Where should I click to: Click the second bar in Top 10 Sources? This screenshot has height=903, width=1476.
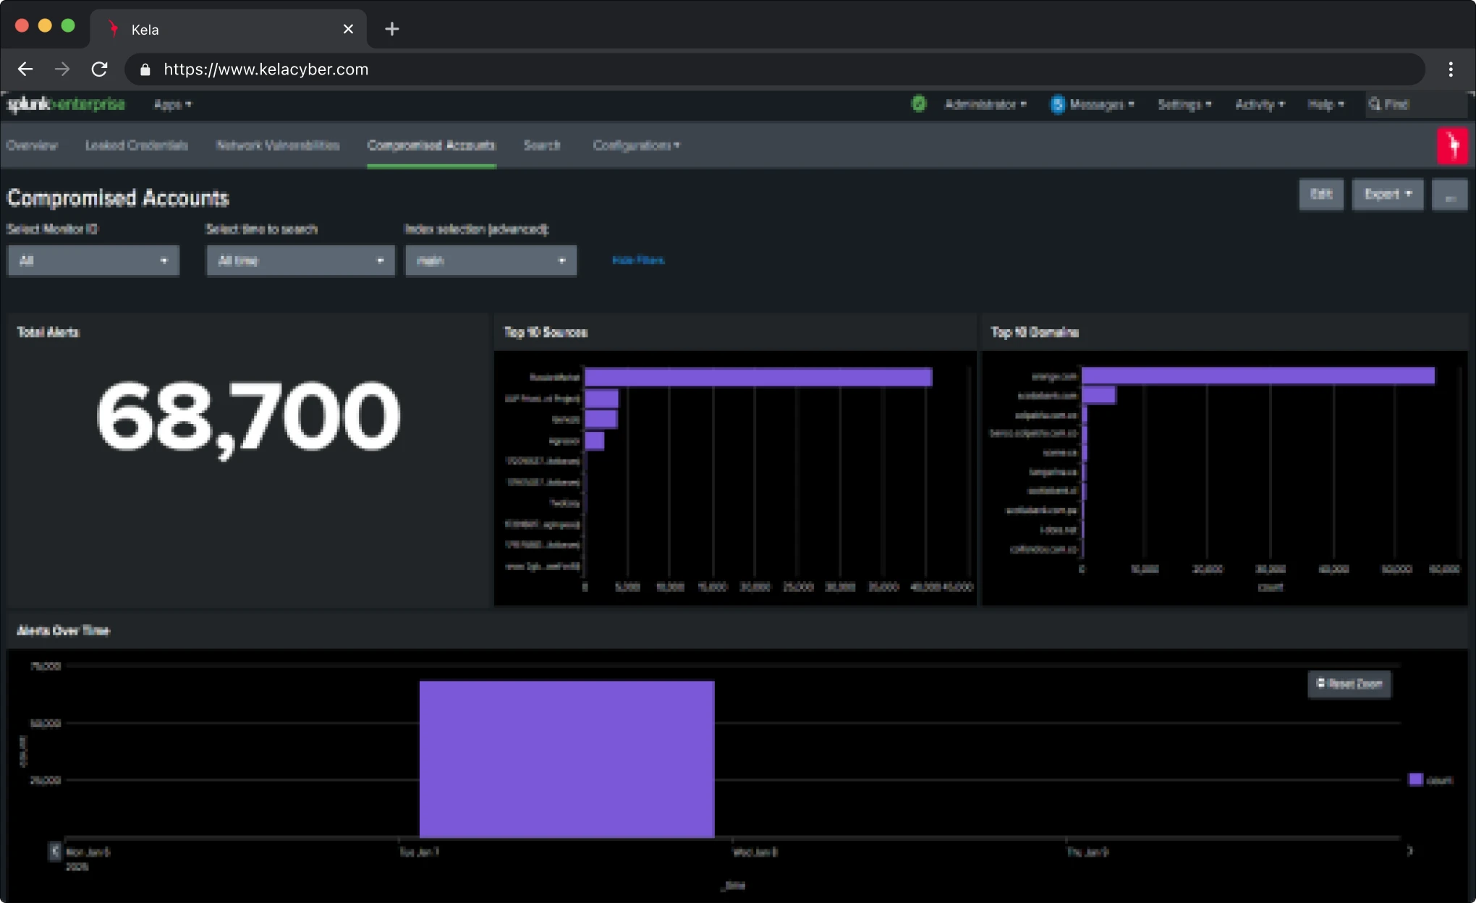pyautogui.click(x=602, y=399)
